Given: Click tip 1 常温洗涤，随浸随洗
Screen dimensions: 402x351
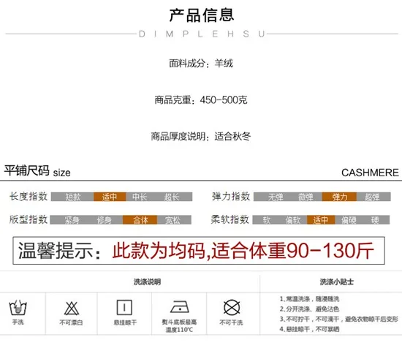Looking at the screenshot, I should tap(309, 298).
